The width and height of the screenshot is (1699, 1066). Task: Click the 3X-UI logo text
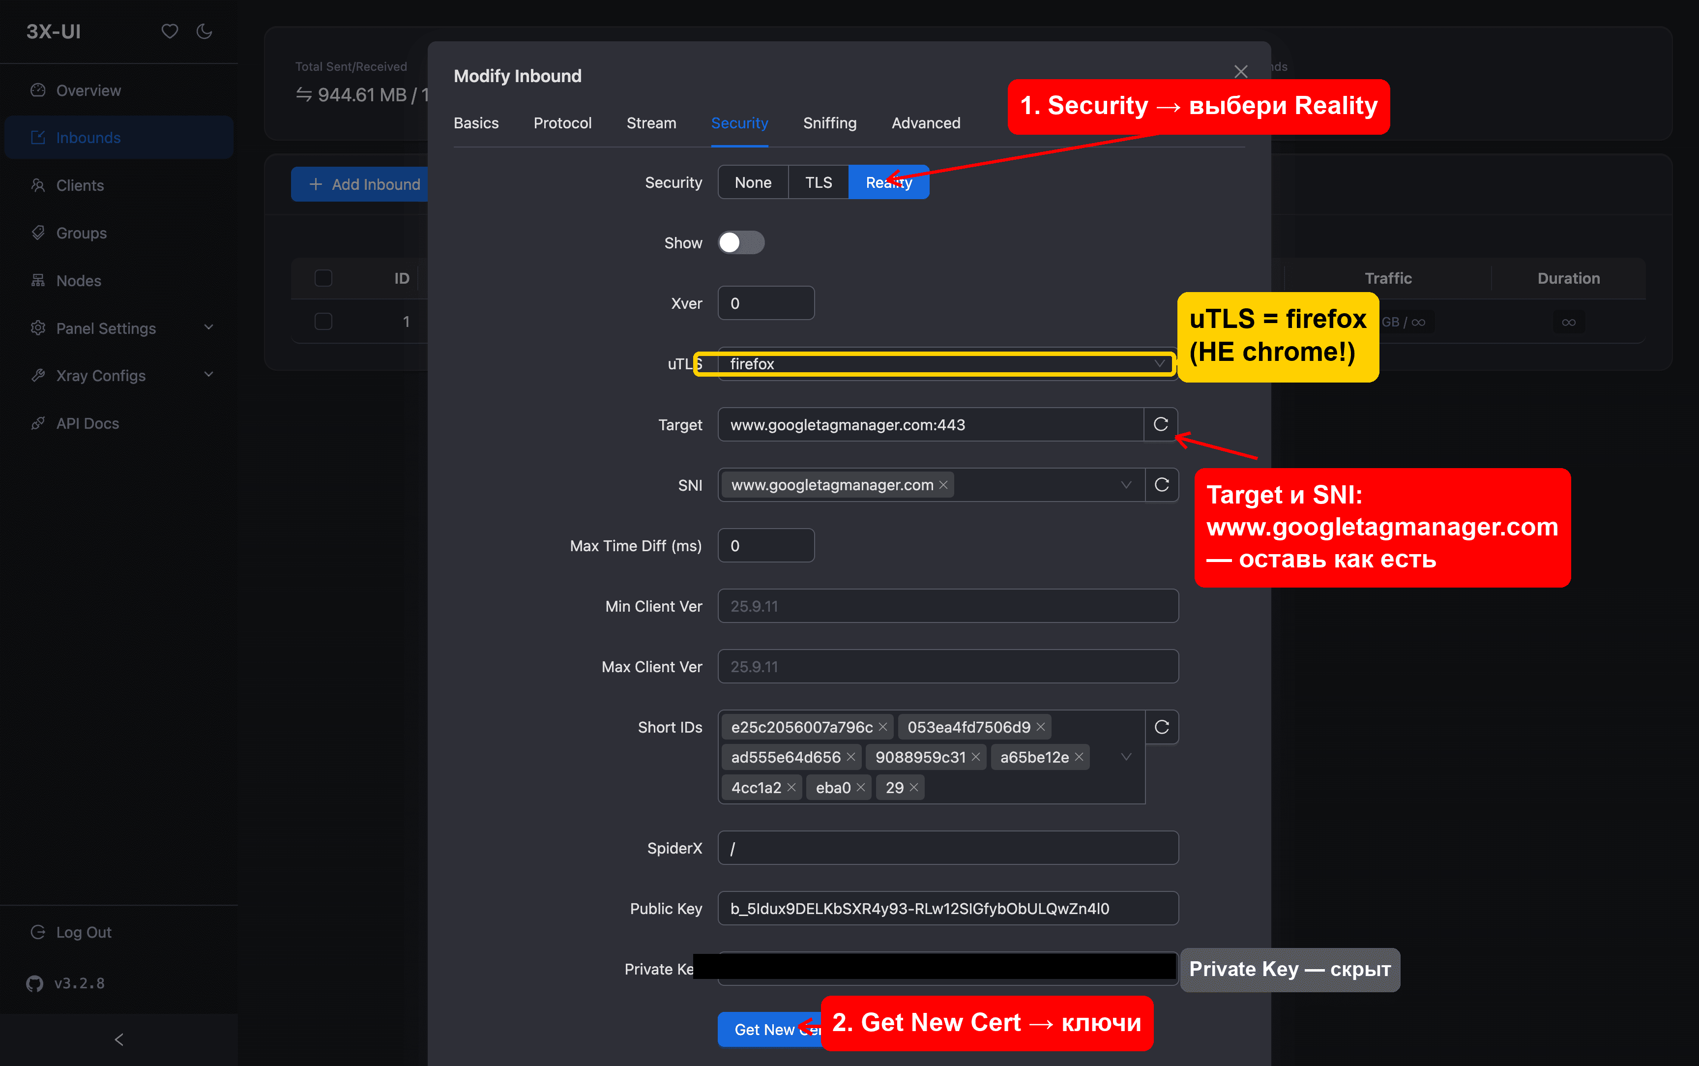click(54, 31)
